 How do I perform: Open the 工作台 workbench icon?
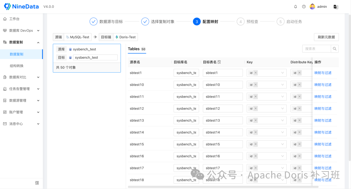click(5, 18)
